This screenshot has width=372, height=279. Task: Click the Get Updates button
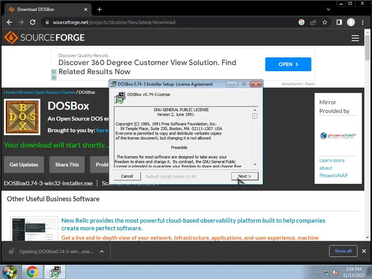24,165
